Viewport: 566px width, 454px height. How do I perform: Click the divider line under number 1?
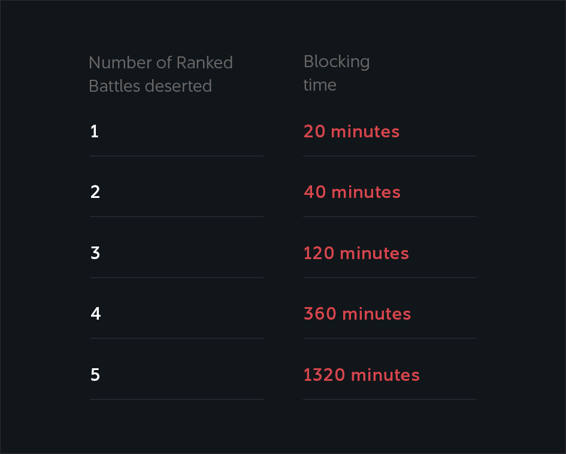tap(176, 156)
